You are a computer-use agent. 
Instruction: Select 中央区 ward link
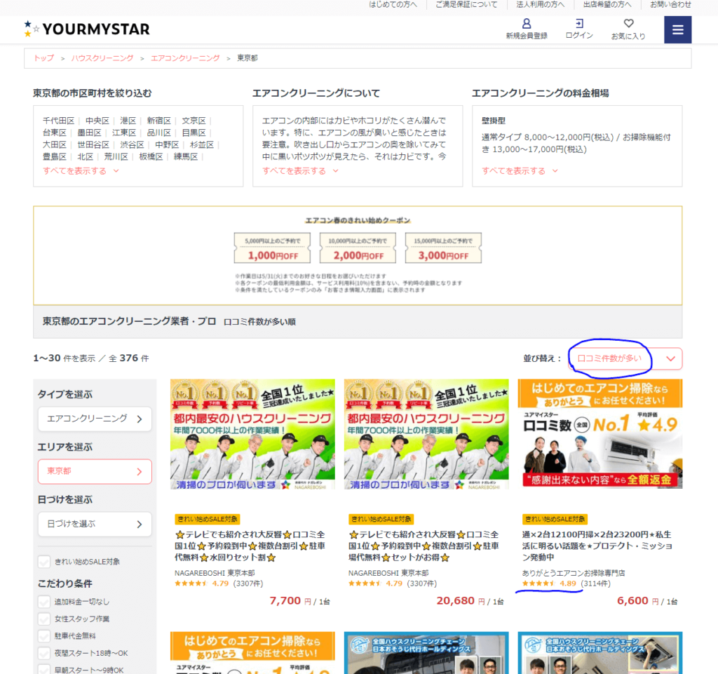(97, 121)
